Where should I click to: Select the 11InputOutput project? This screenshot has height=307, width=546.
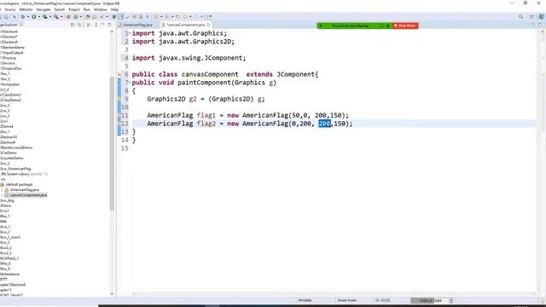[12, 53]
